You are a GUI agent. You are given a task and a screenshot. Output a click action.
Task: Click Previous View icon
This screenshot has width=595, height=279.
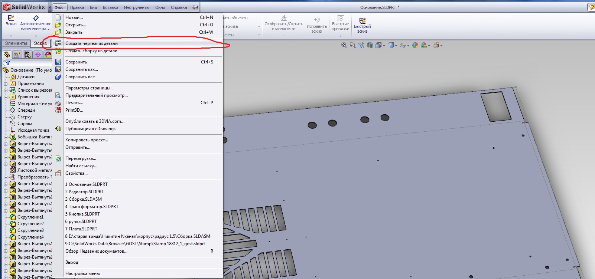(x=361, y=45)
